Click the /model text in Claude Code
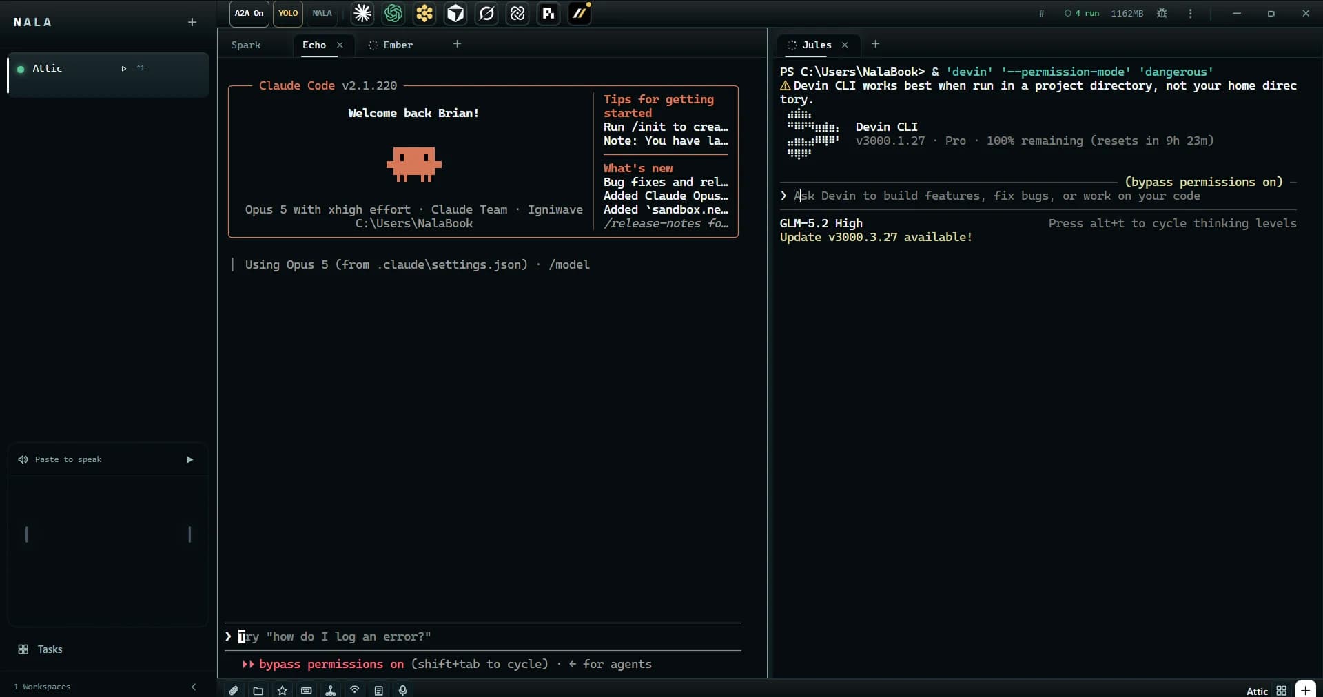The image size is (1323, 697). (569, 264)
